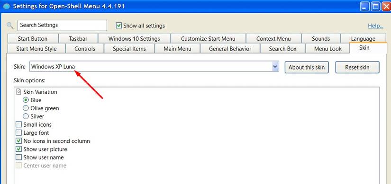Click the Open-Shell title bar icon
The width and height of the screenshot is (391, 184).
point(6,6)
